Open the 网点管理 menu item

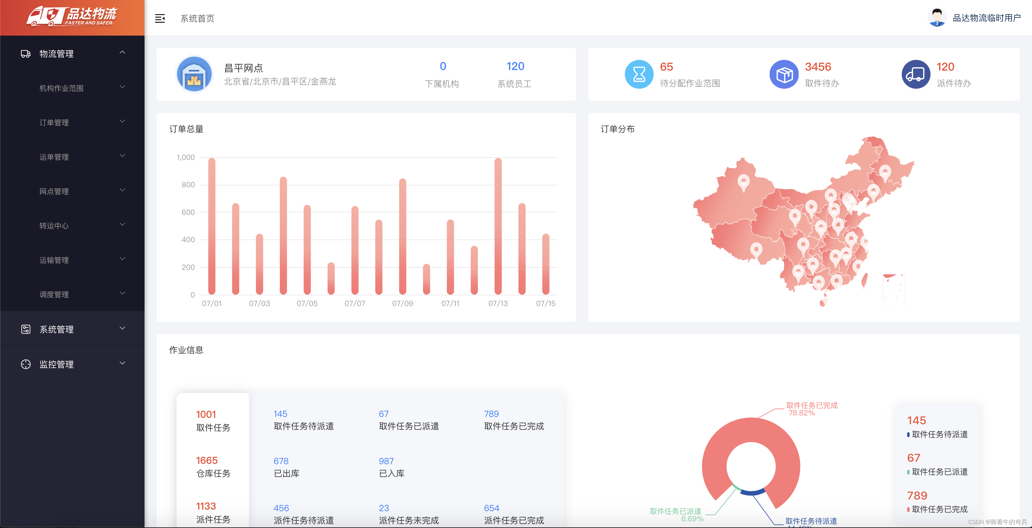54,191
